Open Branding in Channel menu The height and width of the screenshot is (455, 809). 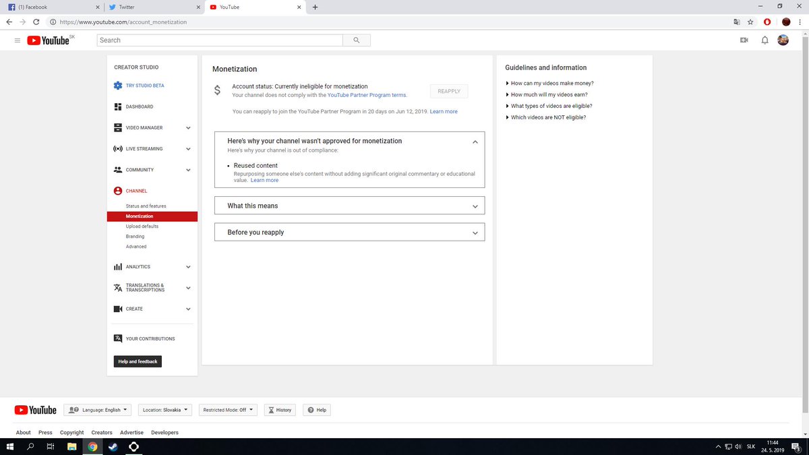135,237
